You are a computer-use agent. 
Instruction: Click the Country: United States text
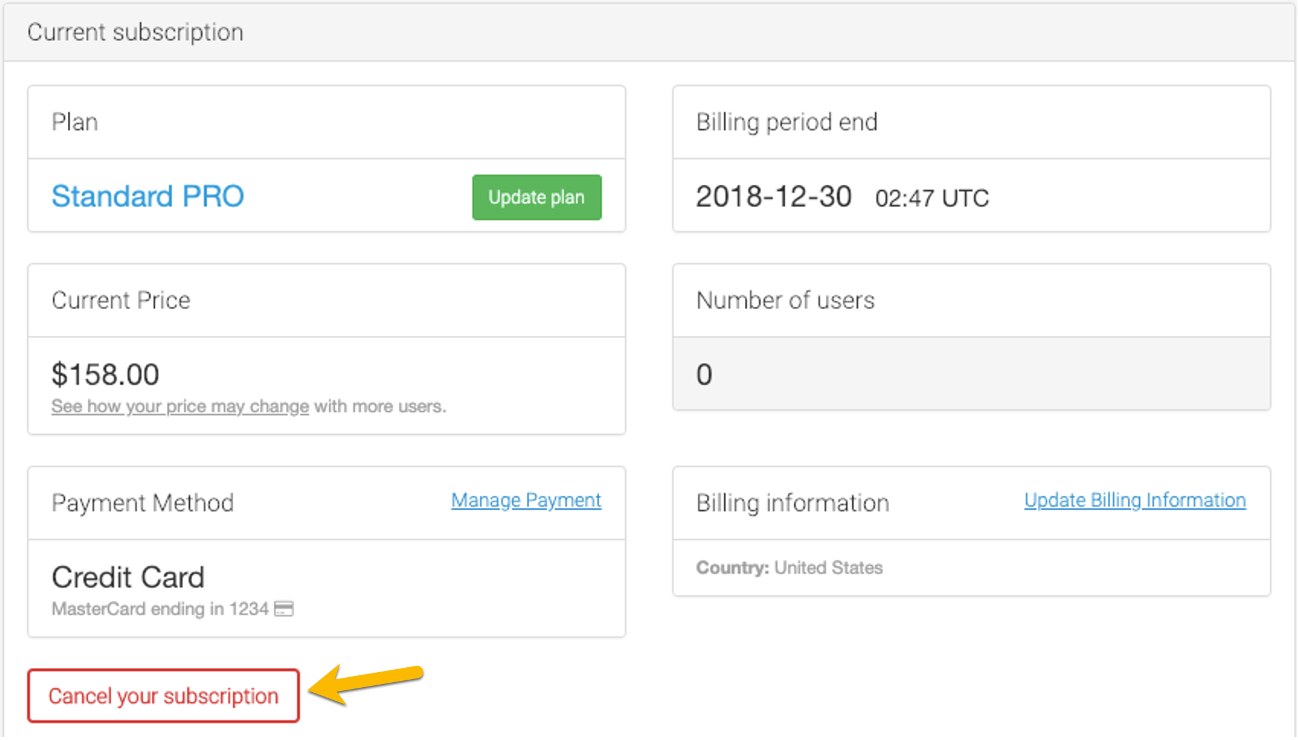coord(789,567)
